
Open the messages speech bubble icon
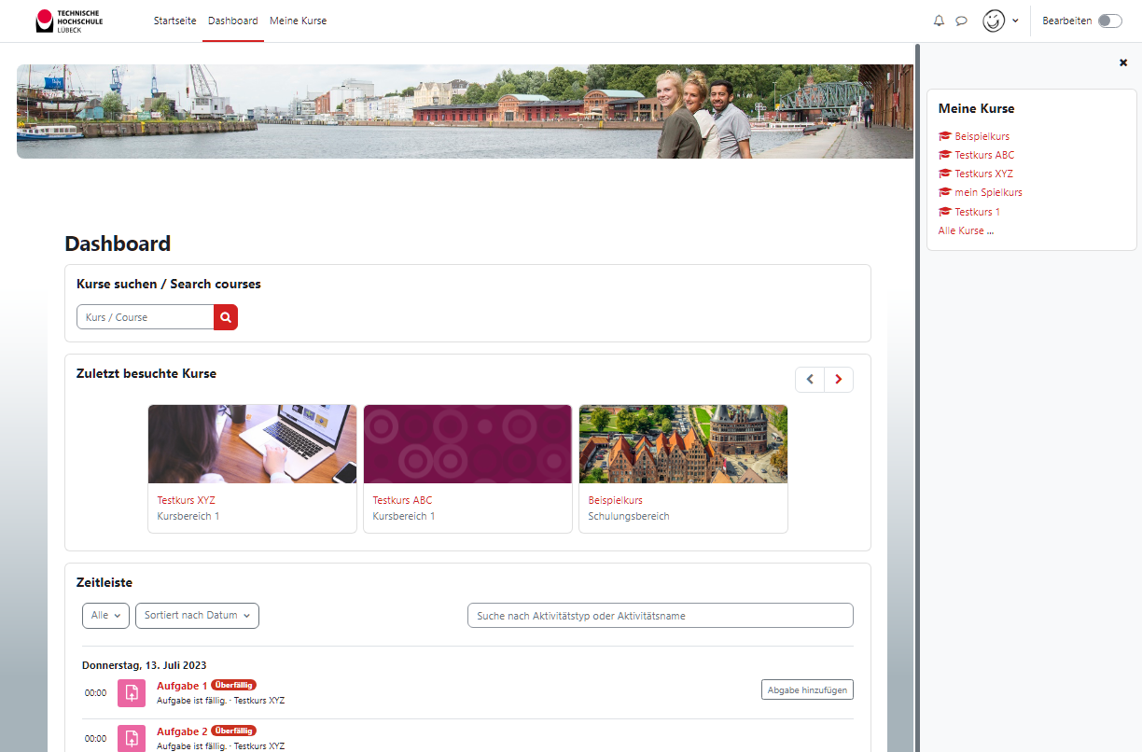pyautogui.click(x=961, y=21)
